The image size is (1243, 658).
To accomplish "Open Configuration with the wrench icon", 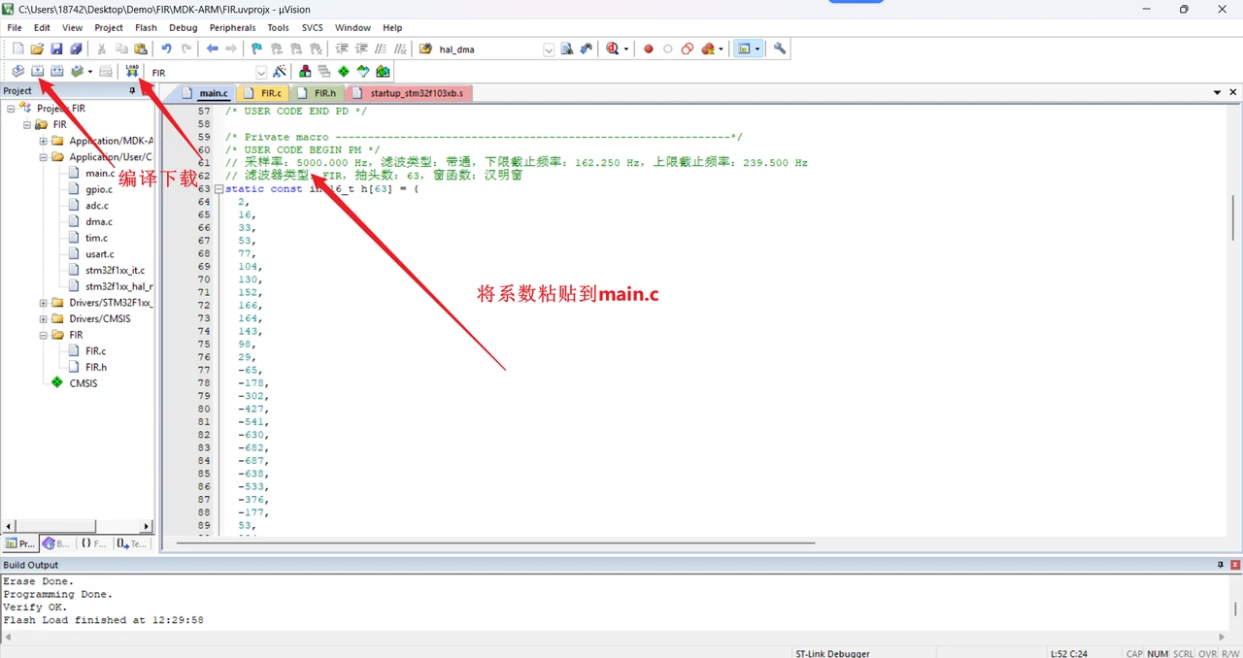I will (779, 49).
